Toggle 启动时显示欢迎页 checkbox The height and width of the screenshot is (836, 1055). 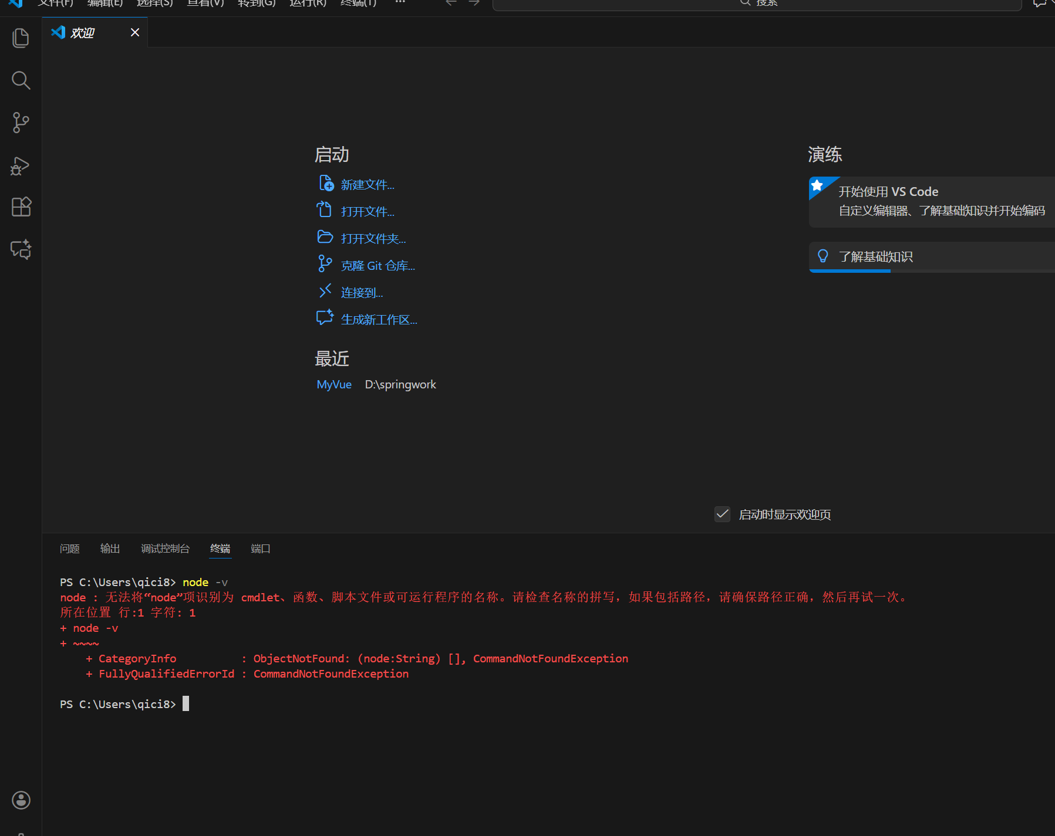[x=723, y=515]
